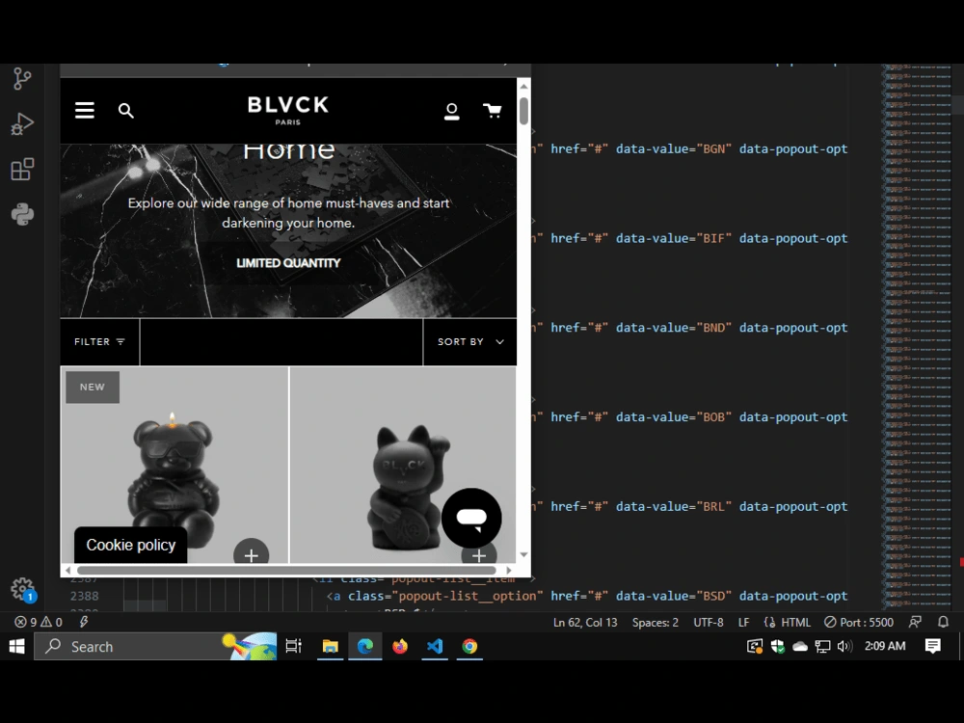
Task: Open Task View on taskbar
Action: 293,646
